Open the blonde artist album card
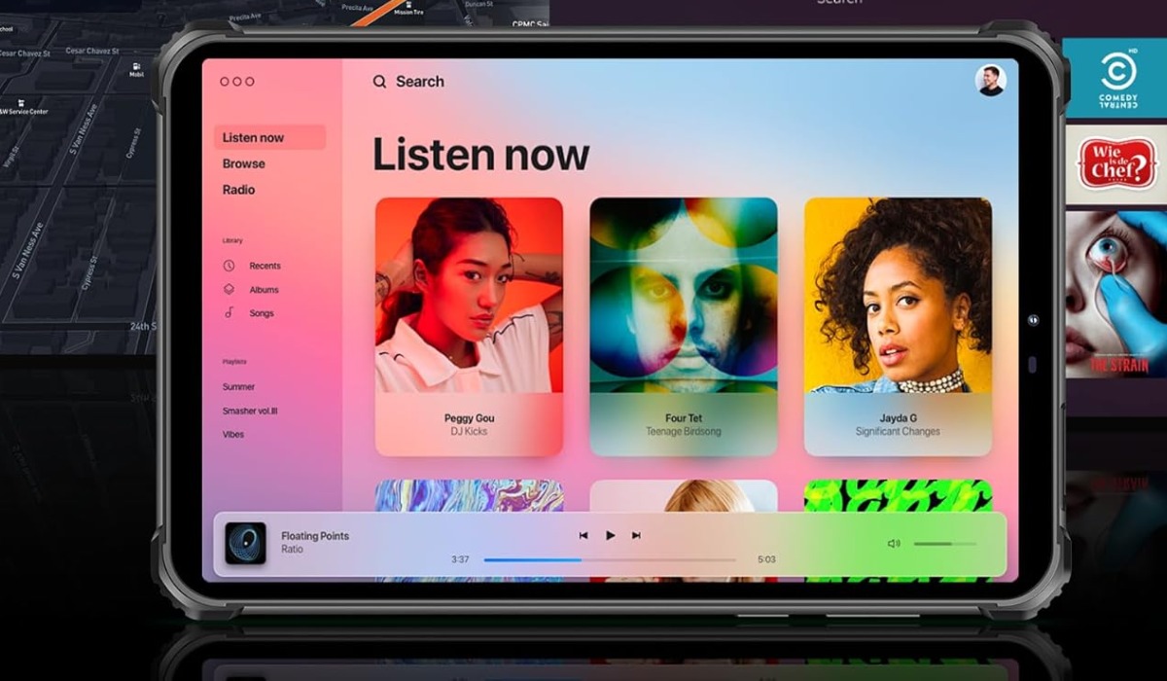The height and width of the screenshot is (681, 1167). pyautogui.click(x=684, y=495)
